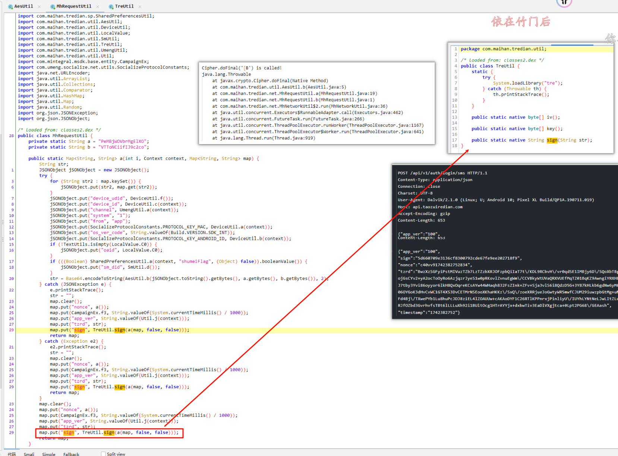The width and height of the screenshot is (618, 456).
Task: Switch to the AesUtil tab
Action: [x=23, y=6]
